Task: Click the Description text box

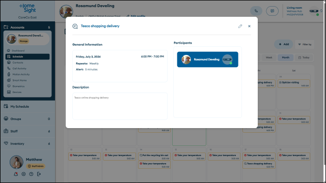Action: [x=120, y=106]
